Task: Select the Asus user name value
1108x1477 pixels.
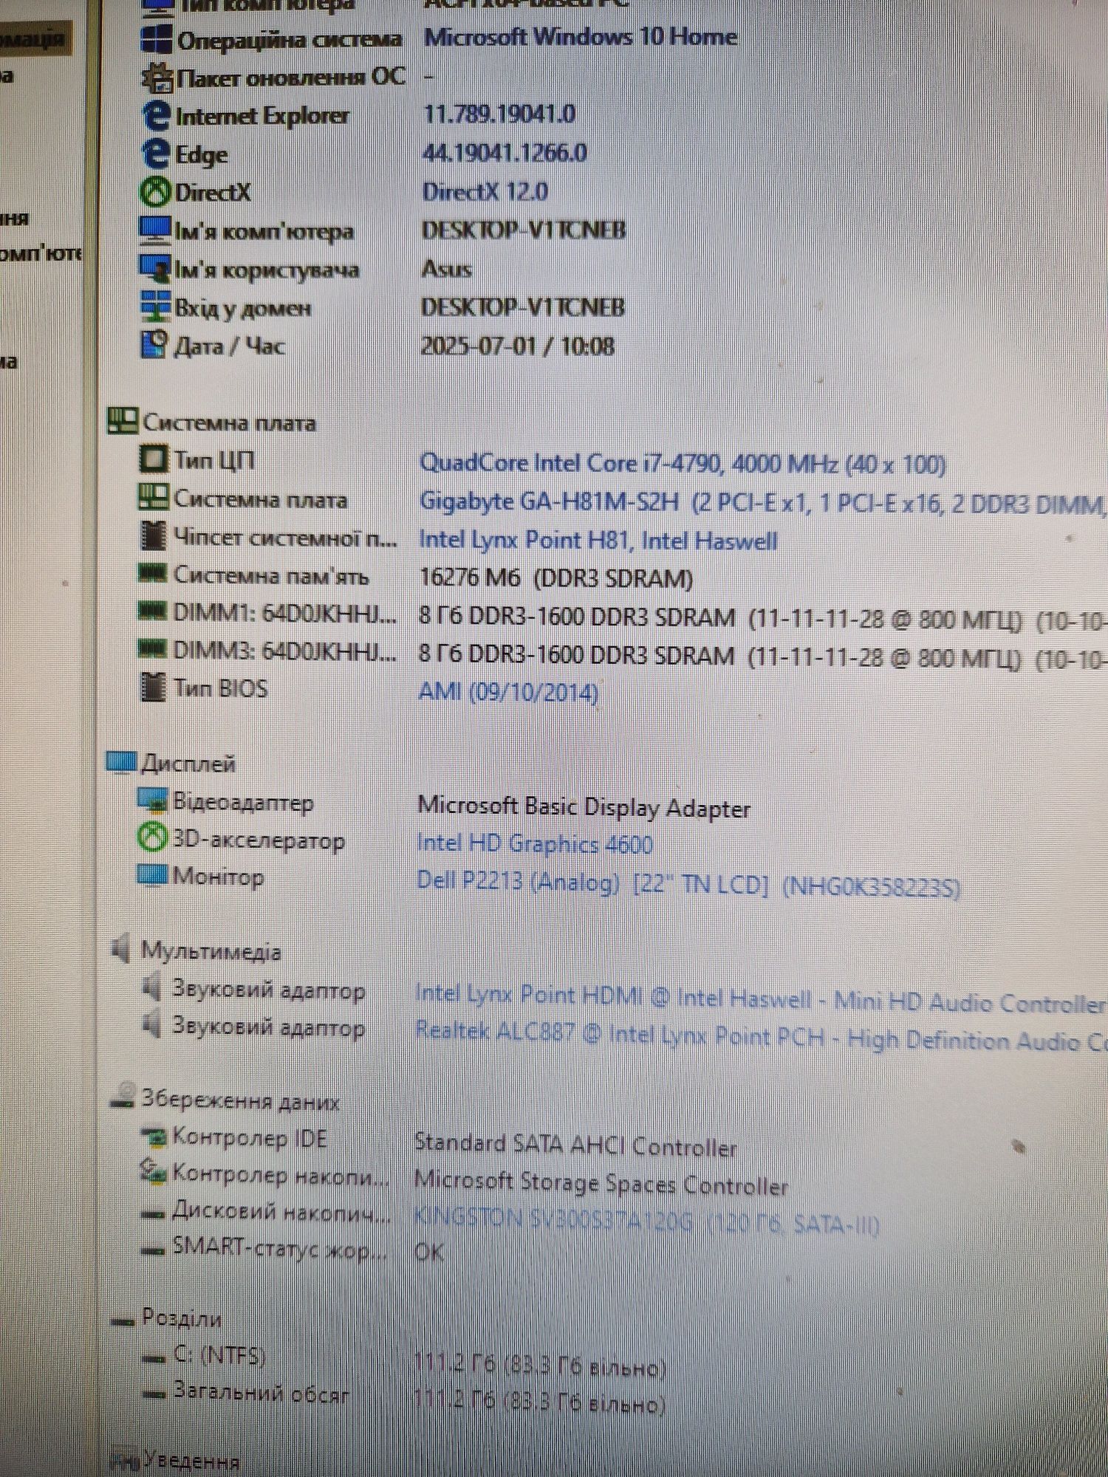Action: pyautogui.click(x=446, y=269)
